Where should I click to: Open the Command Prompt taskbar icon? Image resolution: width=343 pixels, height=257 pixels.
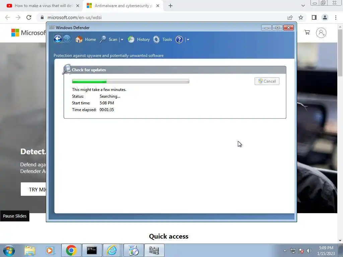click(92, 250)
